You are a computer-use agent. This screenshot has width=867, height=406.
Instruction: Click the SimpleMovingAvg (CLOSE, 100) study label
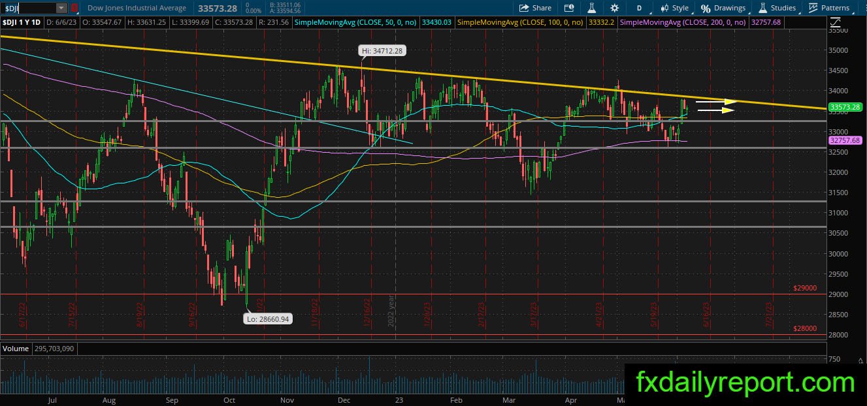521,22
